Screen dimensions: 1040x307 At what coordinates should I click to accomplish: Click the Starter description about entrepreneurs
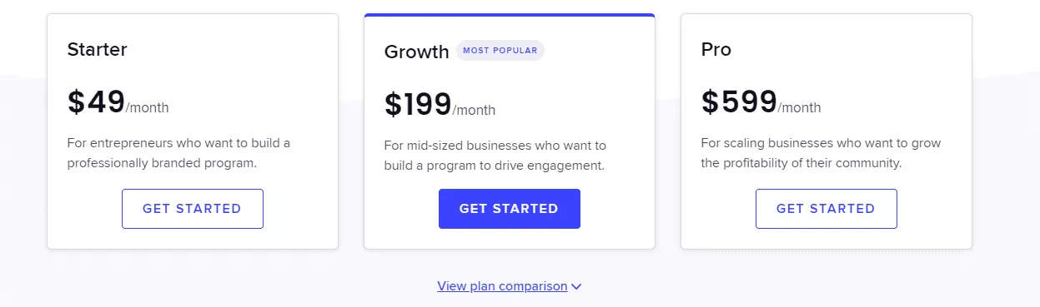tap(178, 153)
